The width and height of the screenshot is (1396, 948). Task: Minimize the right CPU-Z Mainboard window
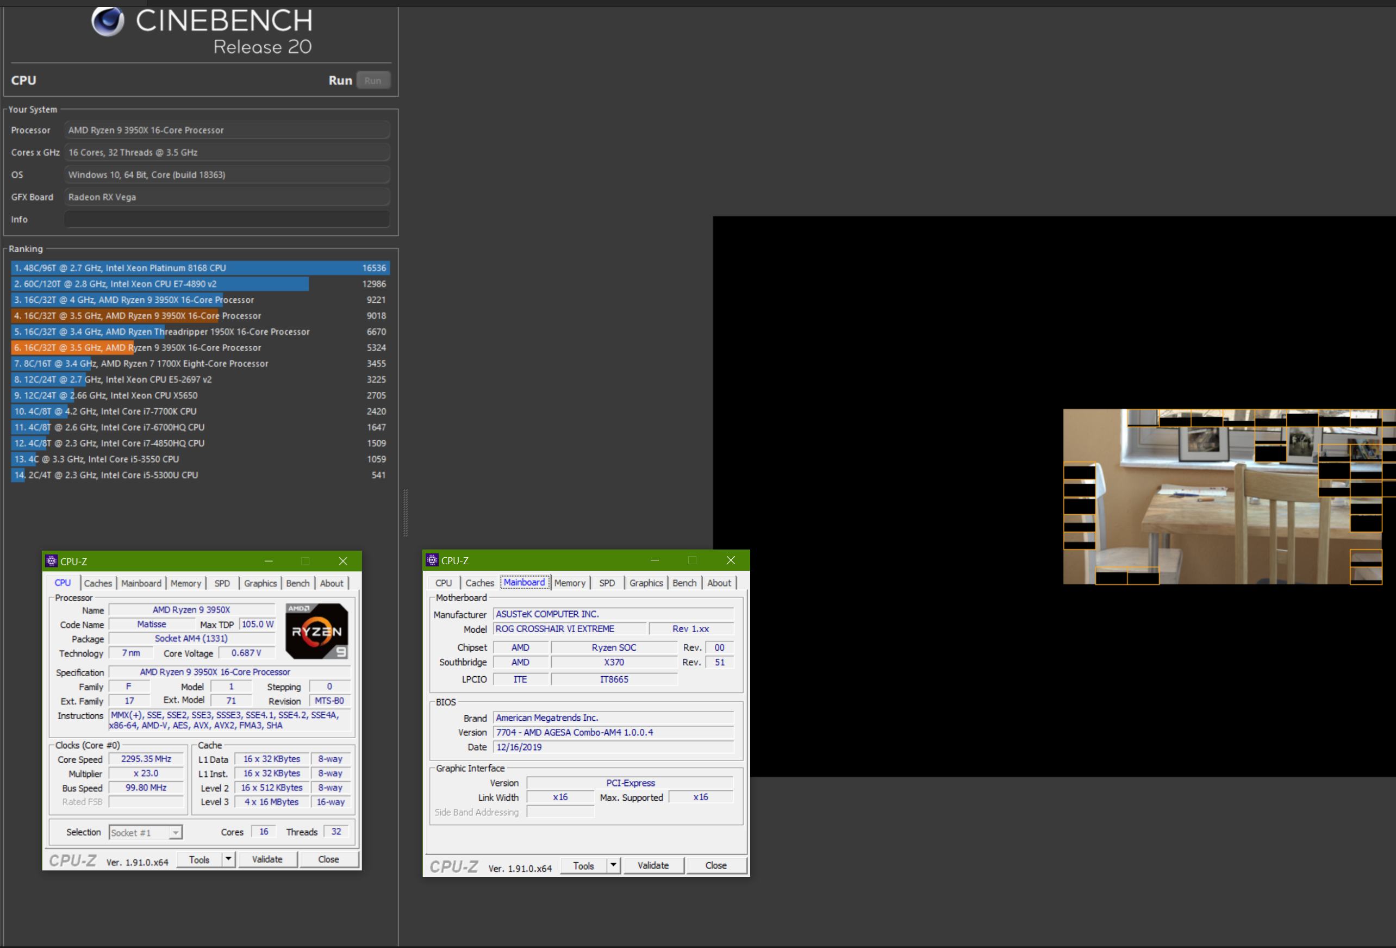tap(655, 560)
